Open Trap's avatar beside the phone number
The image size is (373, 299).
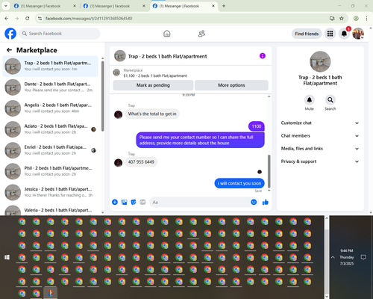118,163
